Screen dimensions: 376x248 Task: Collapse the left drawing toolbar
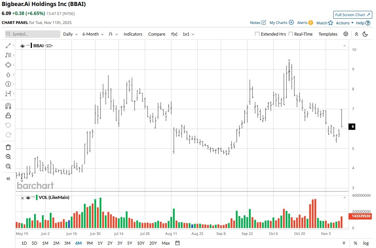(8, 179)
